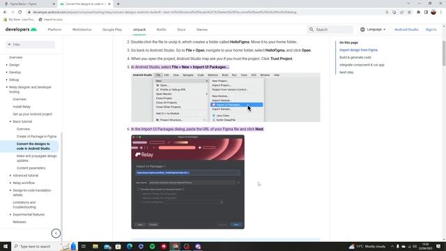Click the browser address bar

pos(205,13)
